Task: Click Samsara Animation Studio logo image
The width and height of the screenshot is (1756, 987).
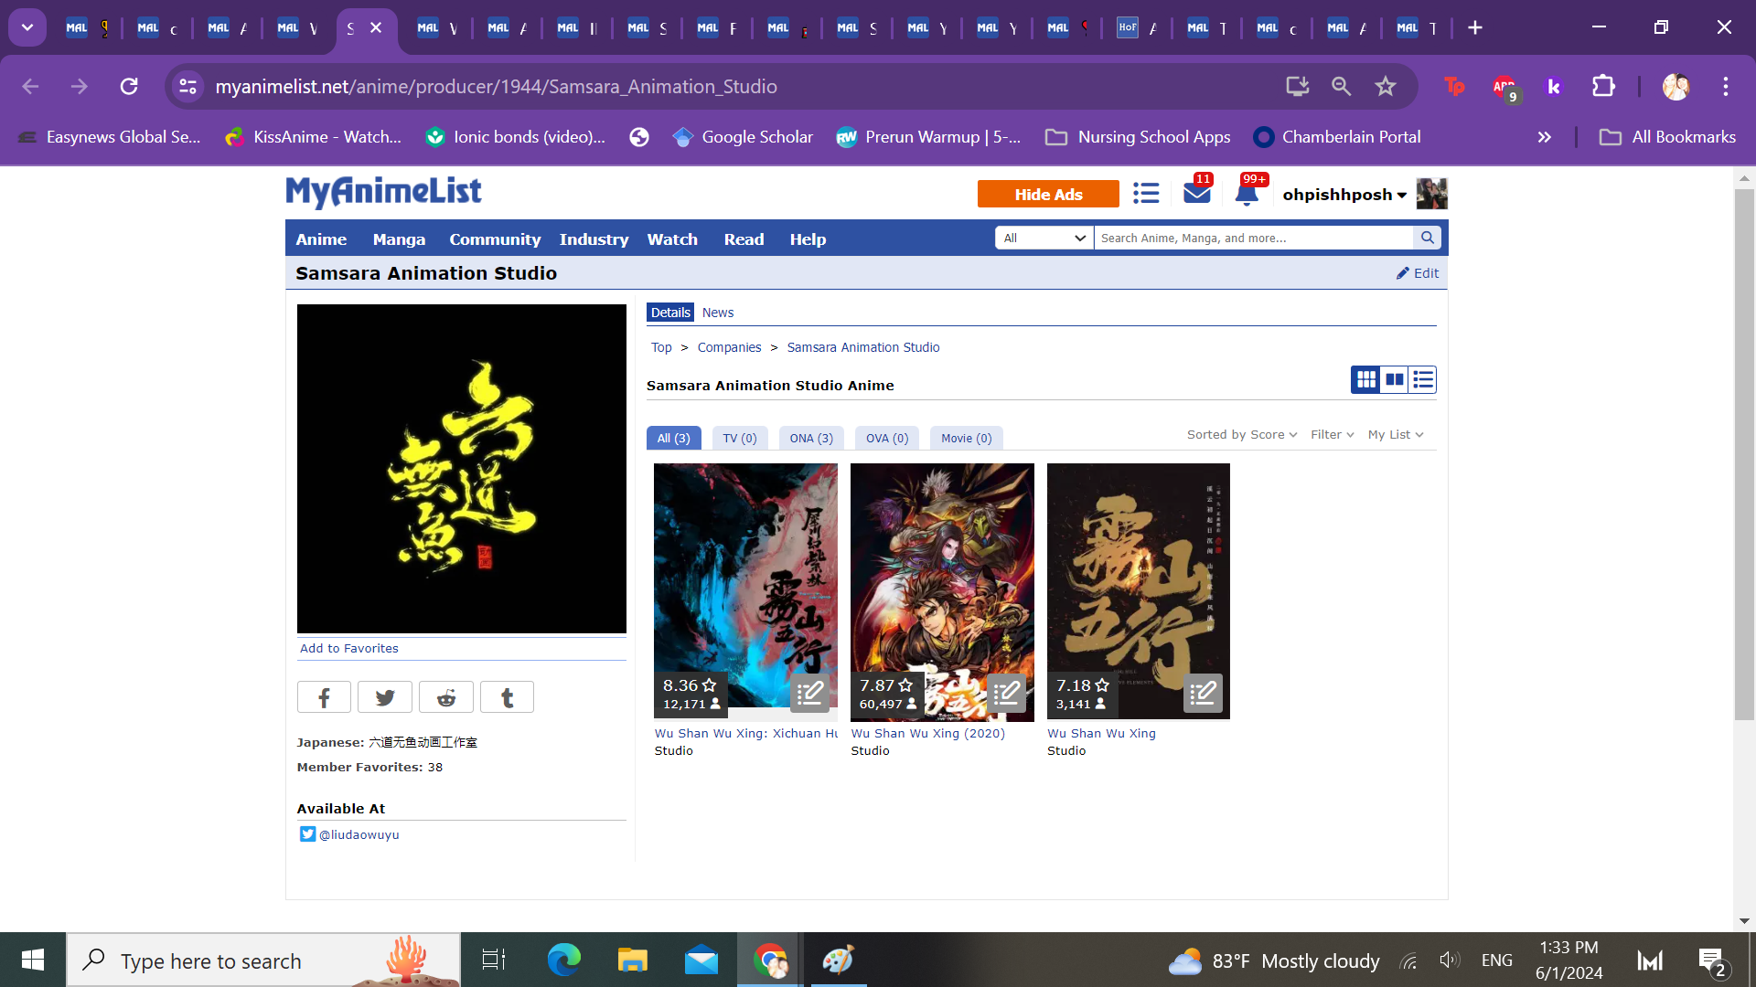Action: [461, 469]
